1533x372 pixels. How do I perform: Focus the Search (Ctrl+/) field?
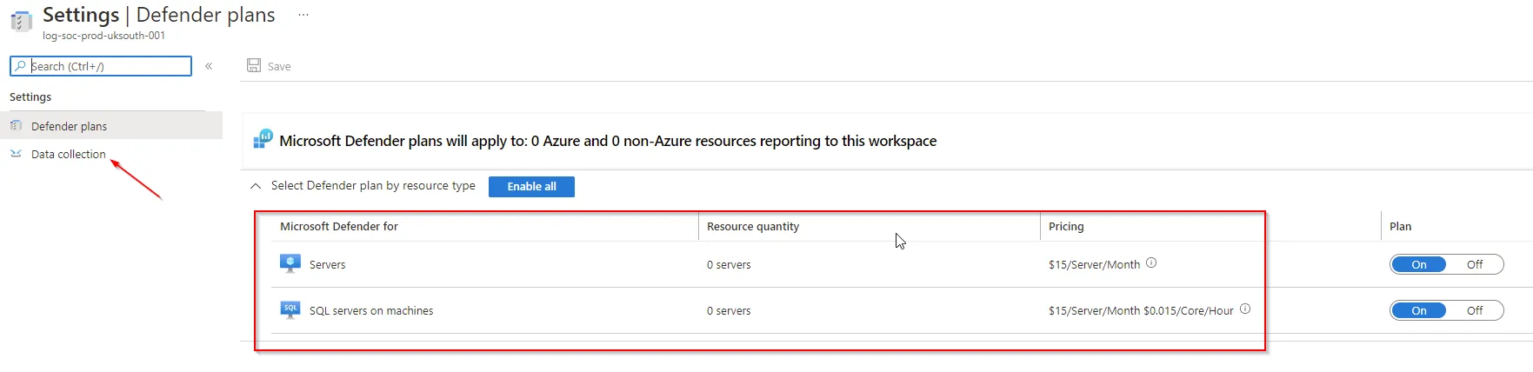point(101,66)
